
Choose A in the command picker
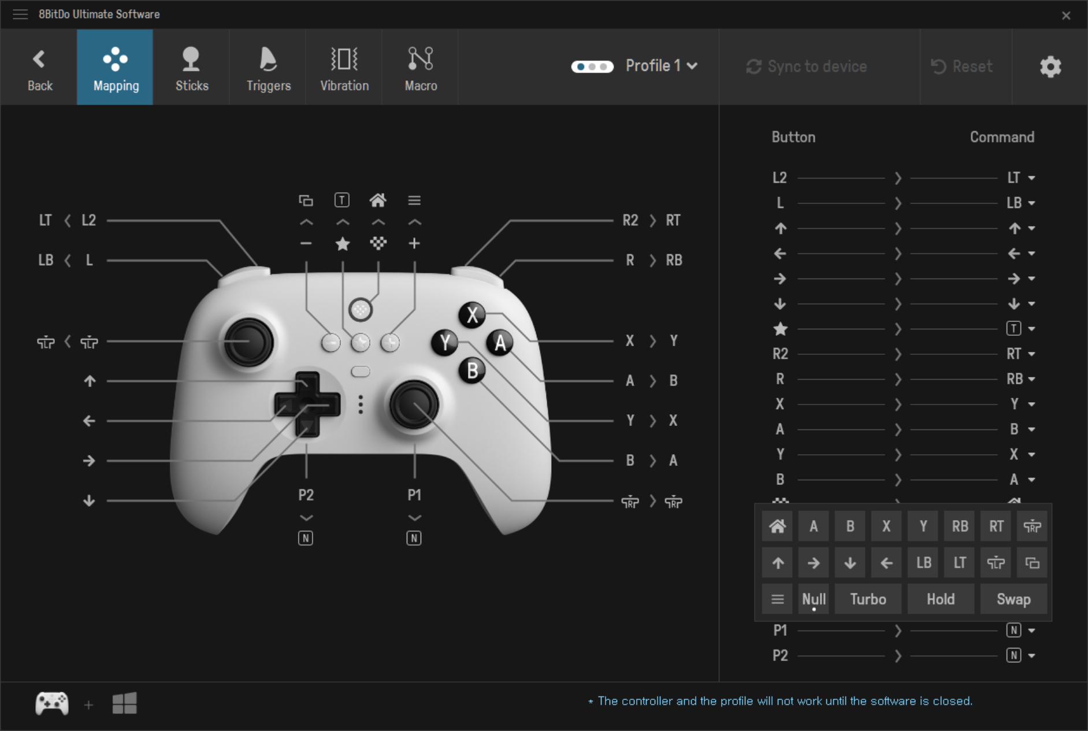click(814, 526)
